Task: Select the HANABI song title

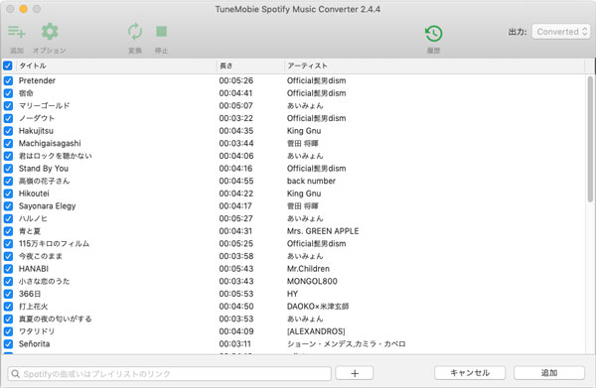Action: [x=34, y=268]
